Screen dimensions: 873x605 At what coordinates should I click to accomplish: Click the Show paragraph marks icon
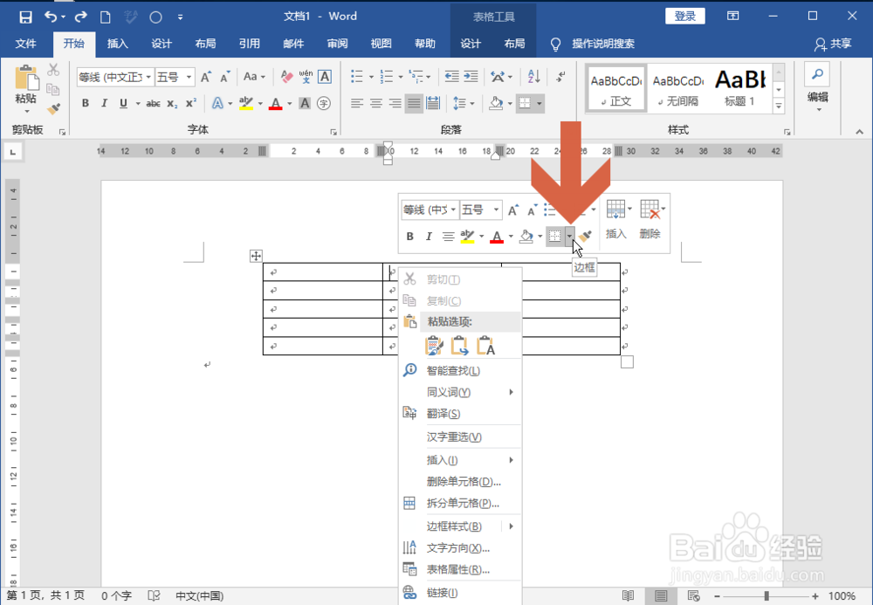(561, 77)
